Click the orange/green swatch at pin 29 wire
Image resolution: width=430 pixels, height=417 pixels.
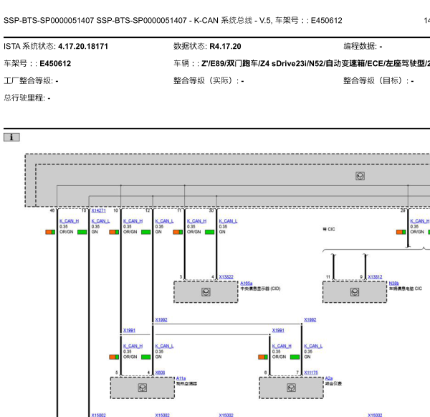pos(401,232)
